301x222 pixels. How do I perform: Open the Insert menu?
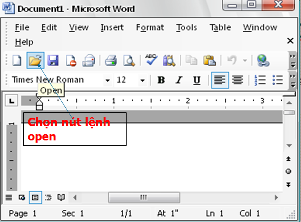[112, 28]
